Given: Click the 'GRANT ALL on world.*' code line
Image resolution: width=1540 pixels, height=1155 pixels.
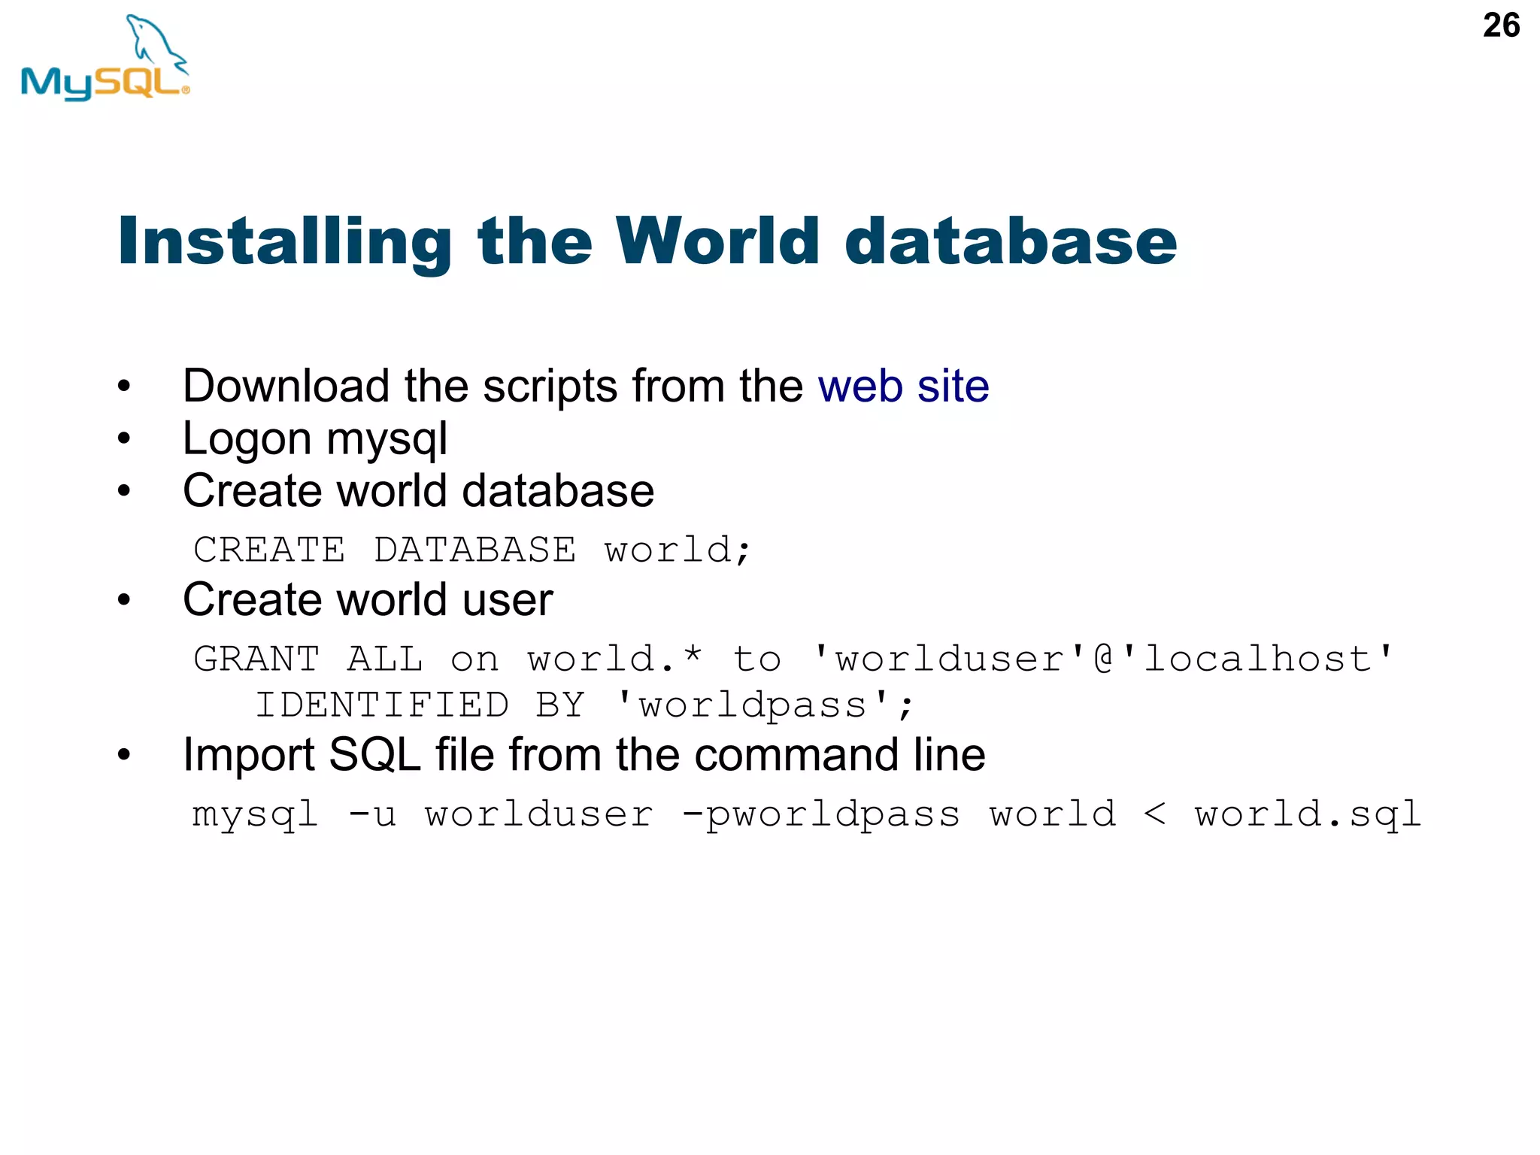Looking at the screenshot, I should (794, 659).
